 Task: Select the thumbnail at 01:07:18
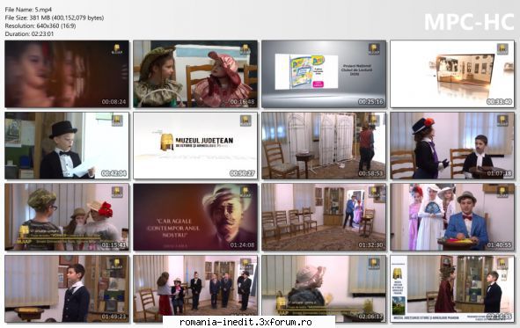(452, 145)
